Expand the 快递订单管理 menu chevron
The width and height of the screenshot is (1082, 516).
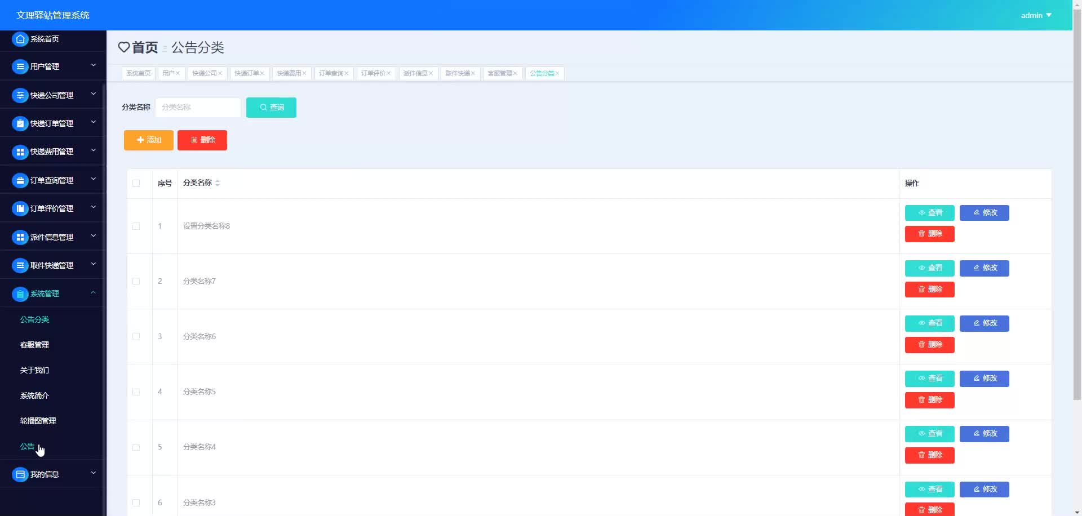pyautogui.click(x=94, y=122)
